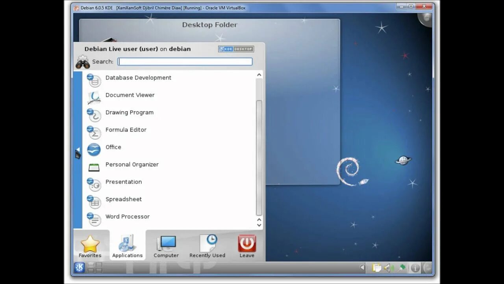Viewport: 504px width, 284px height.
Task: Click the binoculars search icon
Action: 83,62
